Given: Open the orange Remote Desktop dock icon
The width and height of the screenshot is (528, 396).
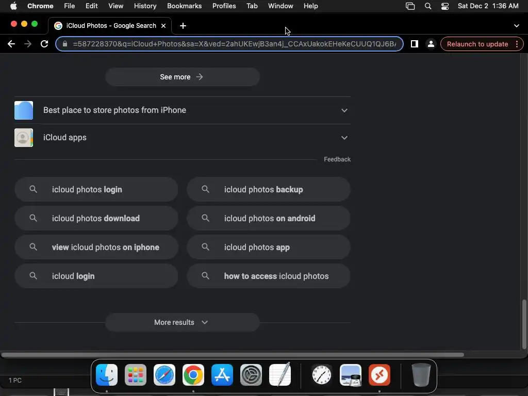Looking at the screenshot, I should (379, 375).
